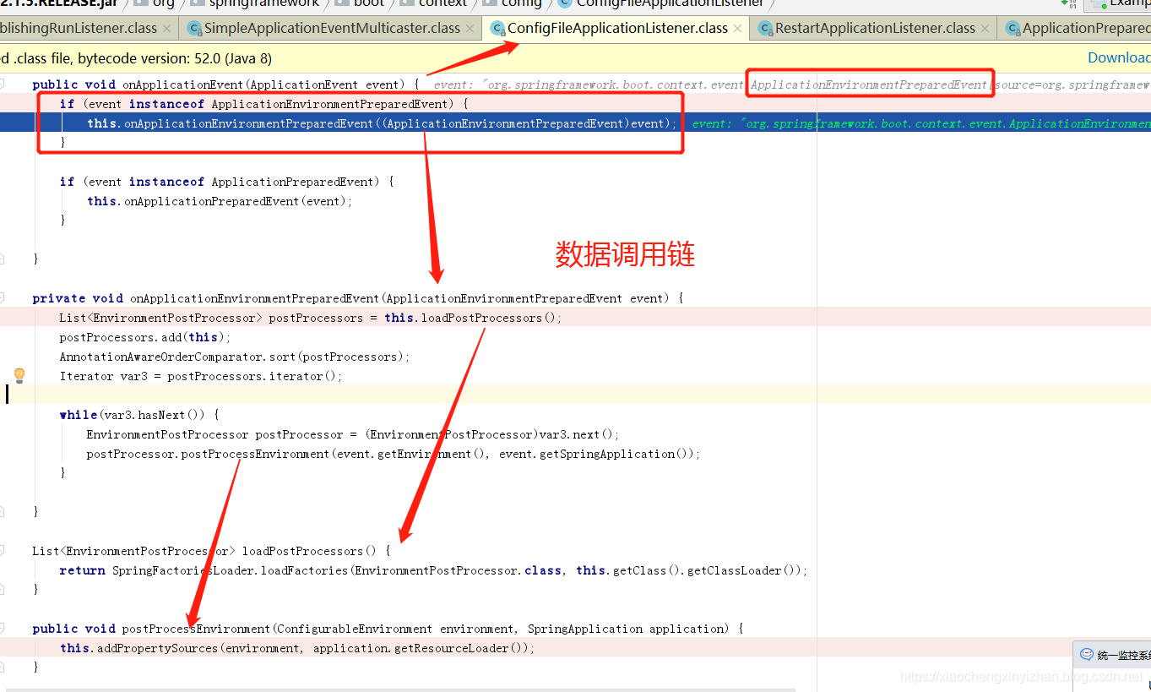Click the inline debug event hint after onApplicationEvent signature

792,84
